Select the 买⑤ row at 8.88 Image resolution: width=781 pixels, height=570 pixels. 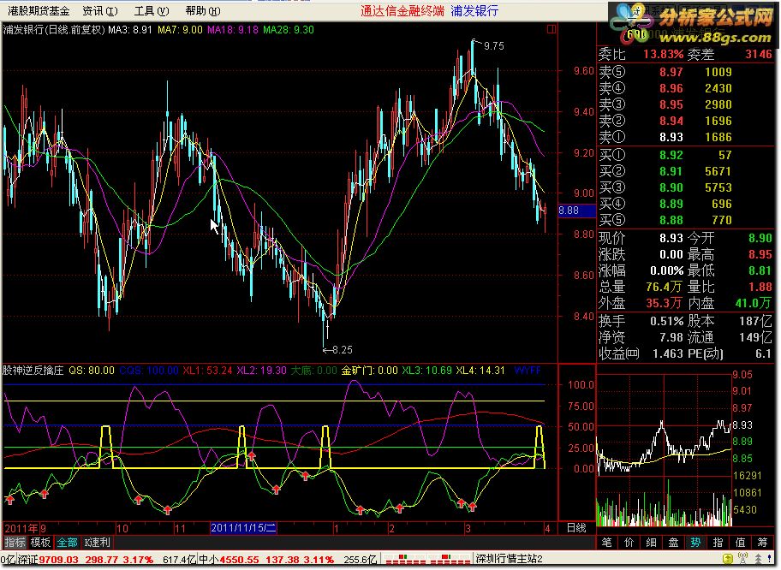coord(685,220)
